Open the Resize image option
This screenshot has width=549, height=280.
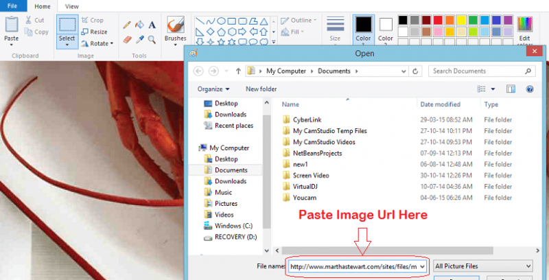pos(94,32)
